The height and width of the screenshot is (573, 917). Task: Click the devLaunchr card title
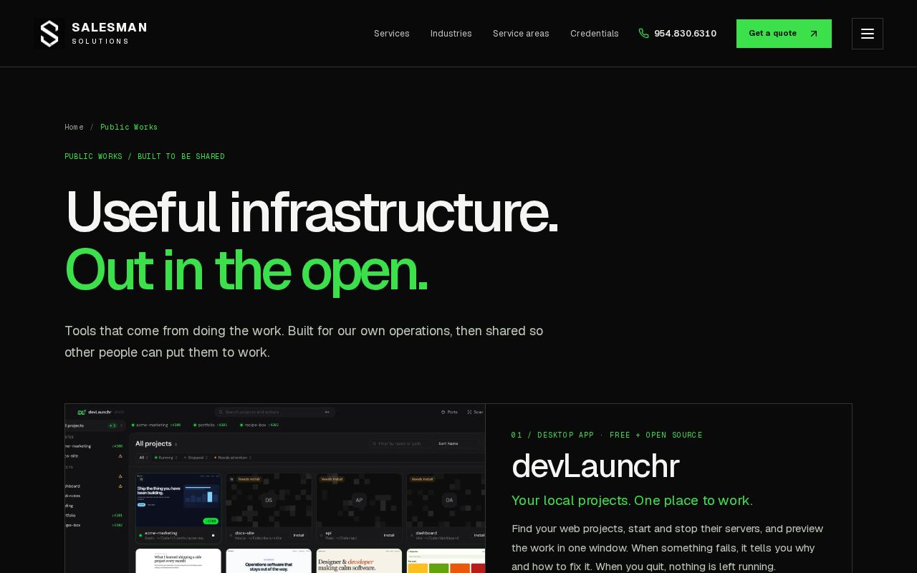pos(595,466)
